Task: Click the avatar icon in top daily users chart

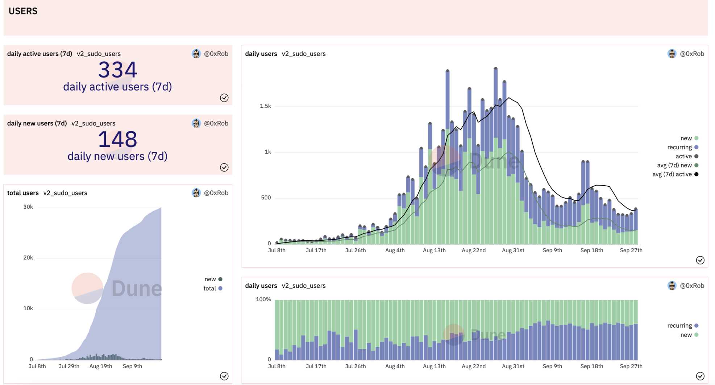Action: [x=672, y=54]
